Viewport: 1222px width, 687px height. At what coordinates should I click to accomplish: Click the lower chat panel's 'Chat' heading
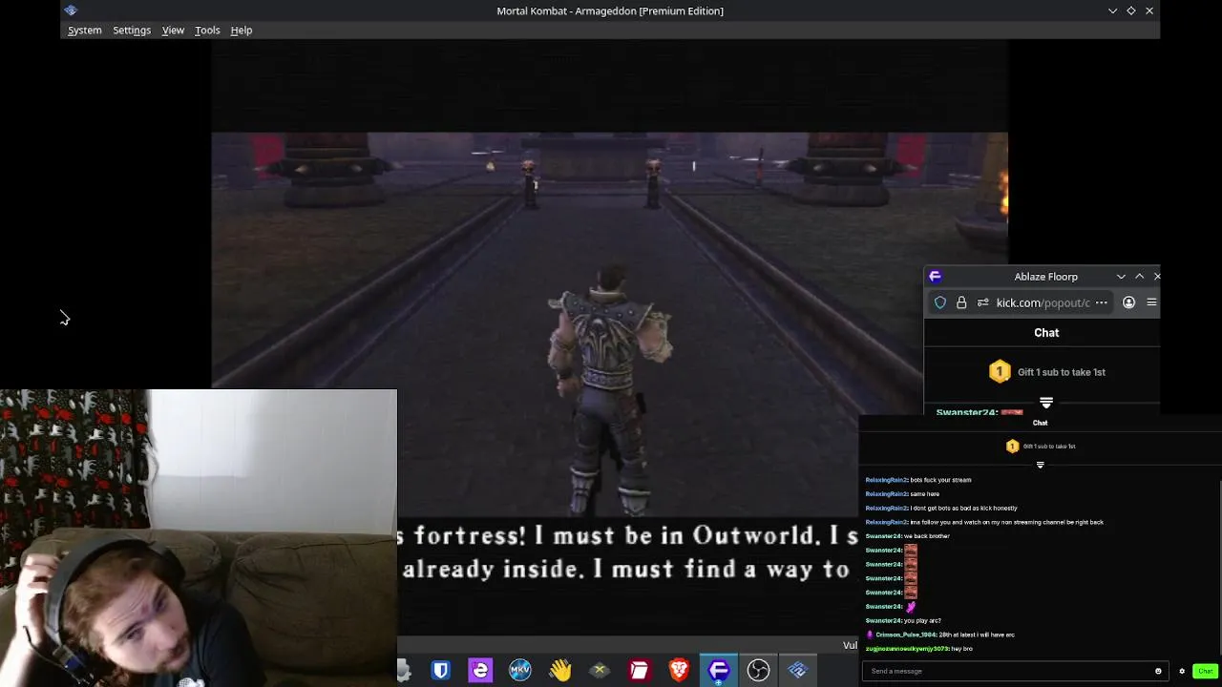[1040, 423]
